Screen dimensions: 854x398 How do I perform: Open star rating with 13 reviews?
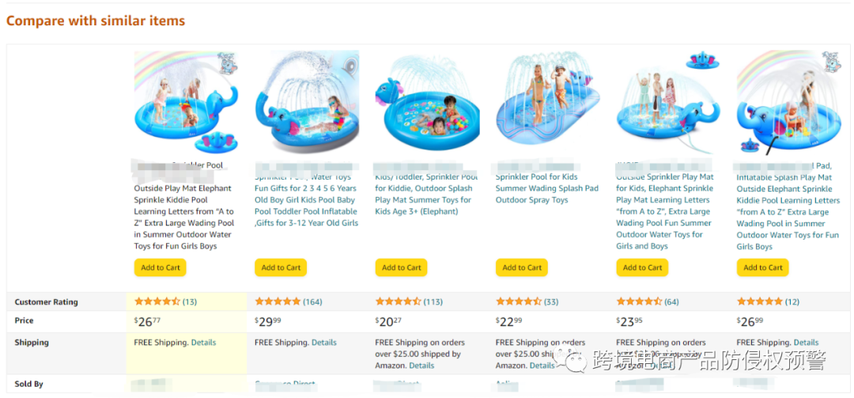click(x=157, y=301)
